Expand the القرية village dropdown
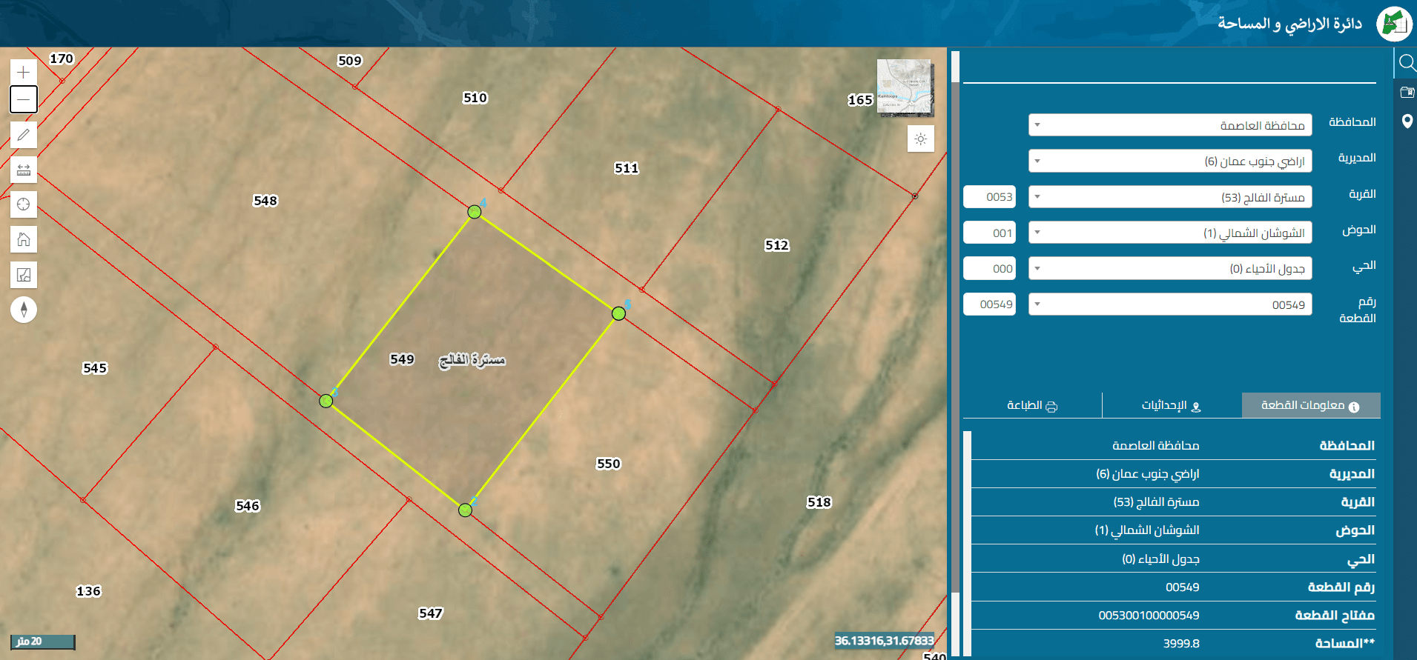 (1170, 197)
